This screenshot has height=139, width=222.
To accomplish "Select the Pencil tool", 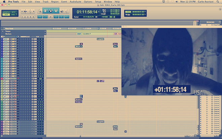I will click(x=67, y=11).
